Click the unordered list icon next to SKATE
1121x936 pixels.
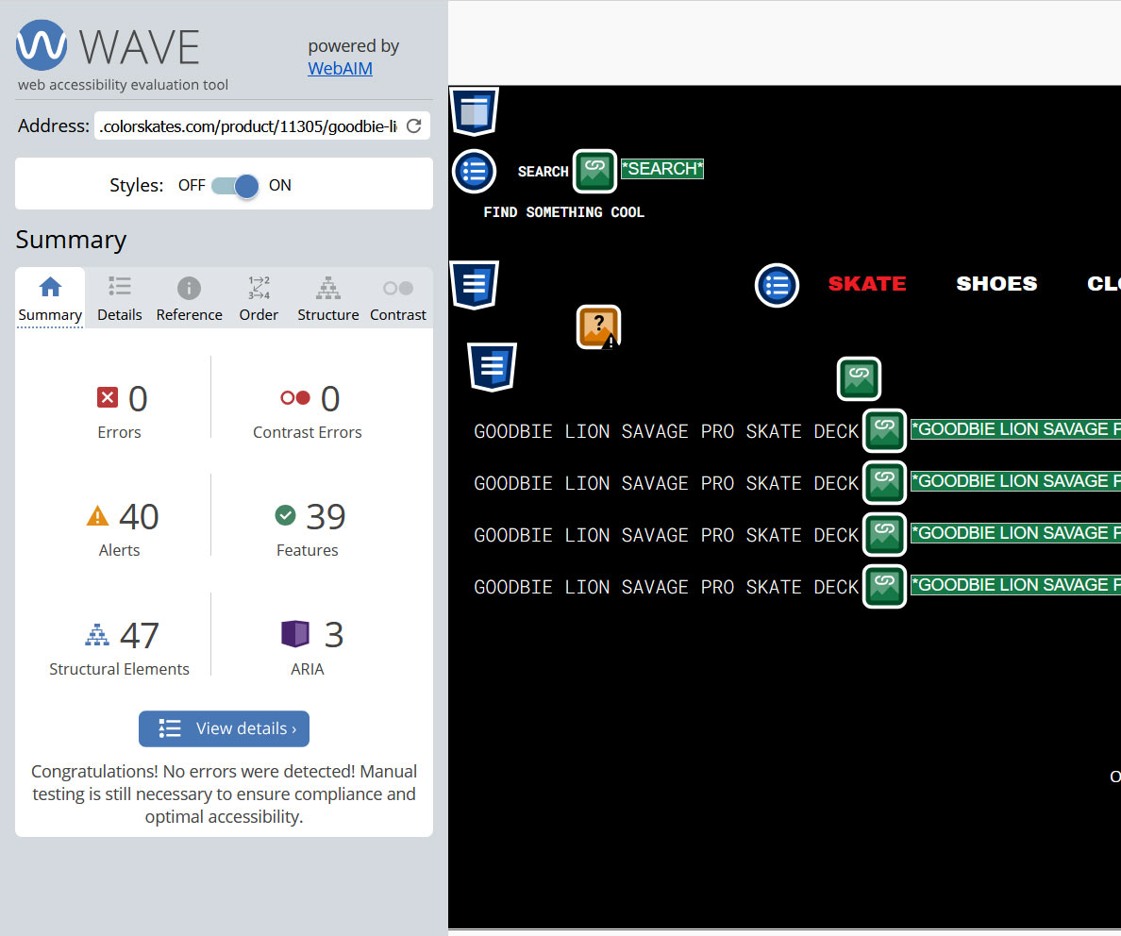pyautogui.click(x=777, y=284)
